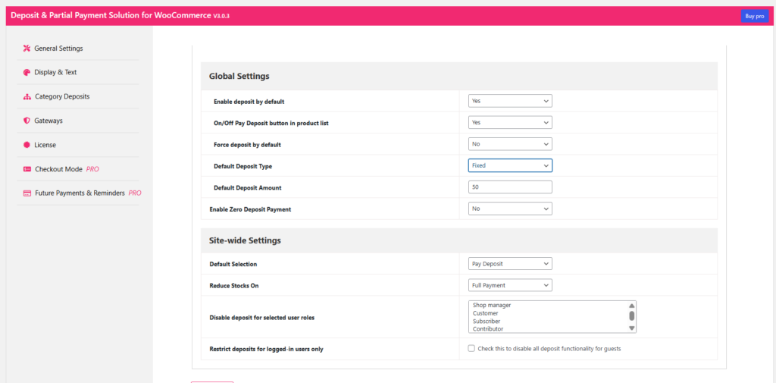Click the Default Deposit Amount label
The image size is (776, 383).
[x=248, y=188]
